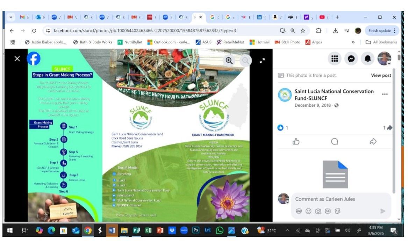
Task: Close the Facebook photo viewer
Action: point(17,58)
